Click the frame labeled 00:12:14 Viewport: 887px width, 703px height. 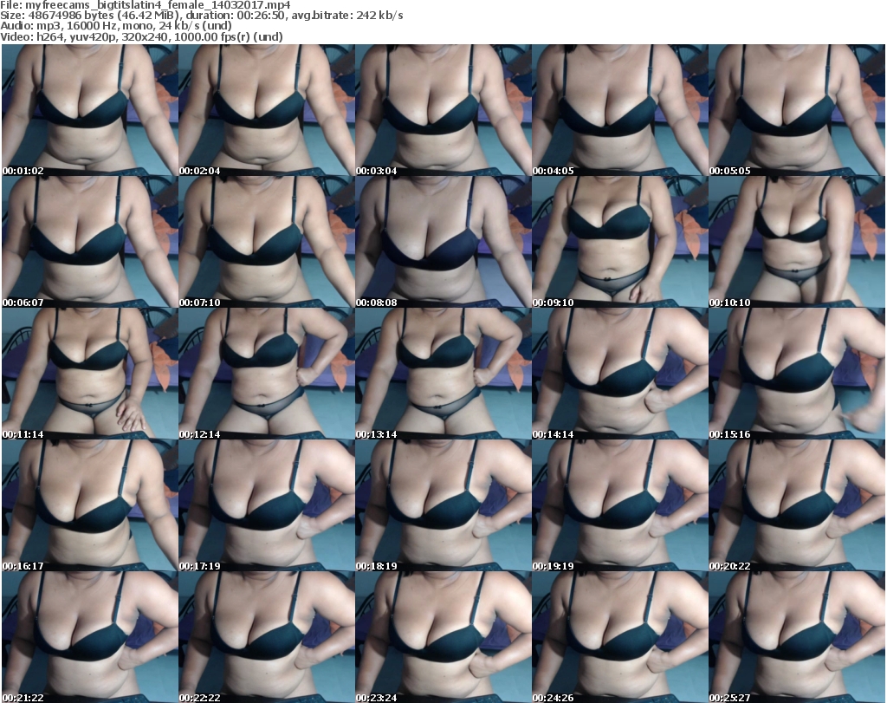tap(267, 374)
